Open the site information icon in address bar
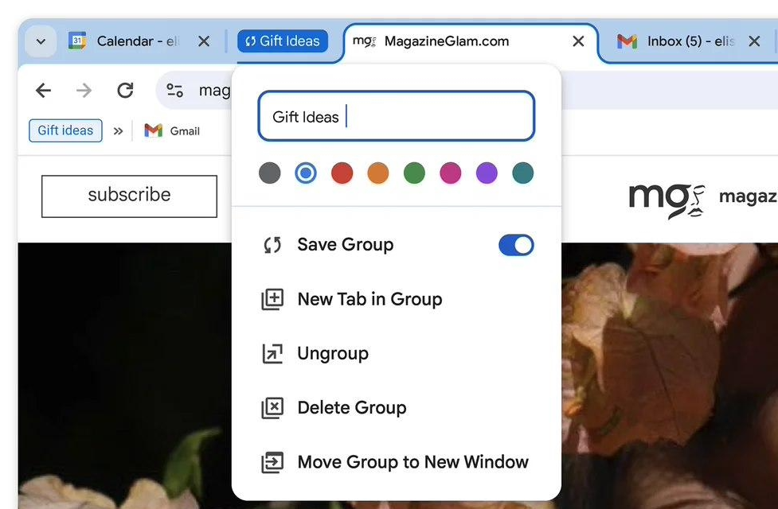The image size is (778, 509). click(x=174, y=90)
